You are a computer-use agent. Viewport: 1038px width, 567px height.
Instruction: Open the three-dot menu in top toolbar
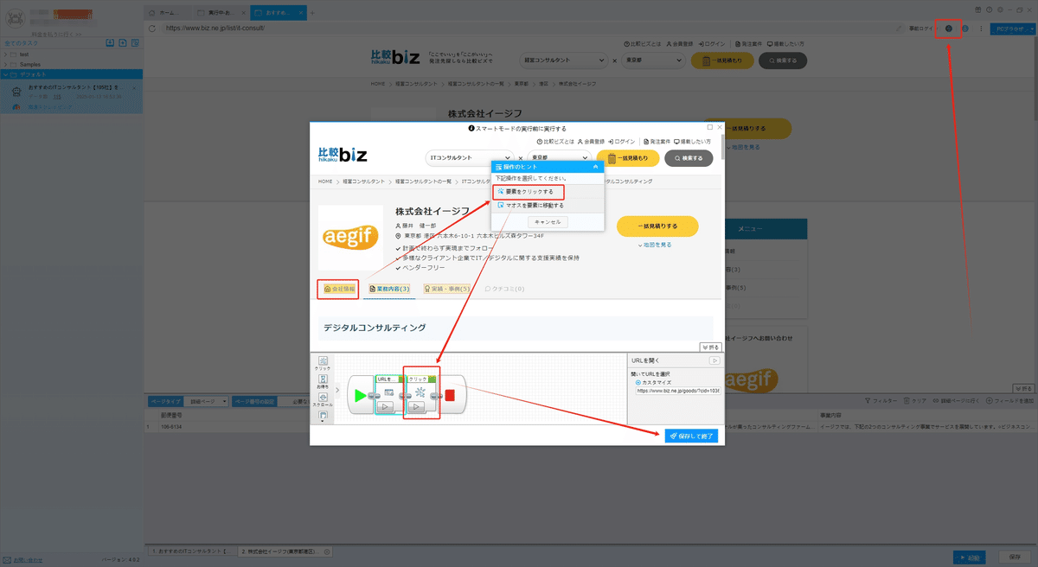coord(980,29)
